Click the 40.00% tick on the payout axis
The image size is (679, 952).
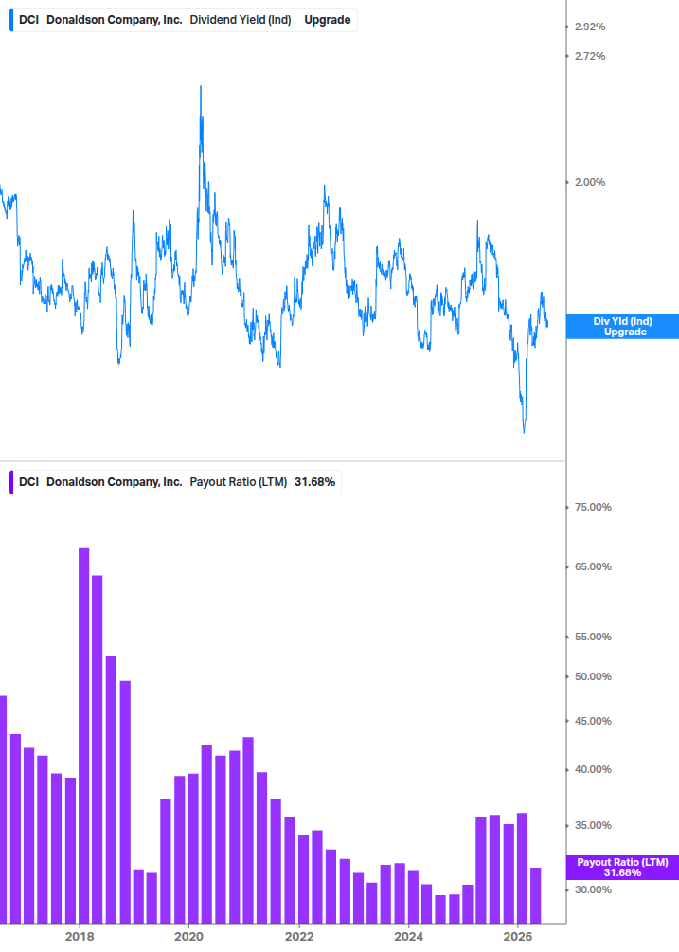593,770
